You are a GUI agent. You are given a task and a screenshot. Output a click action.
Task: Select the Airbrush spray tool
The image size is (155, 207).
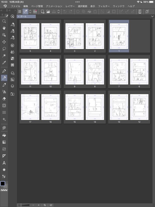4,92
